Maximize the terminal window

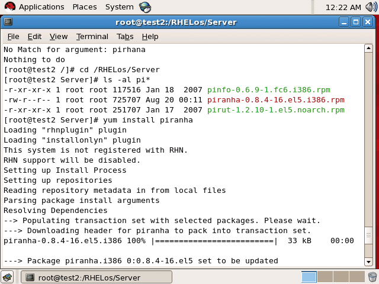(x=356, y=22)
